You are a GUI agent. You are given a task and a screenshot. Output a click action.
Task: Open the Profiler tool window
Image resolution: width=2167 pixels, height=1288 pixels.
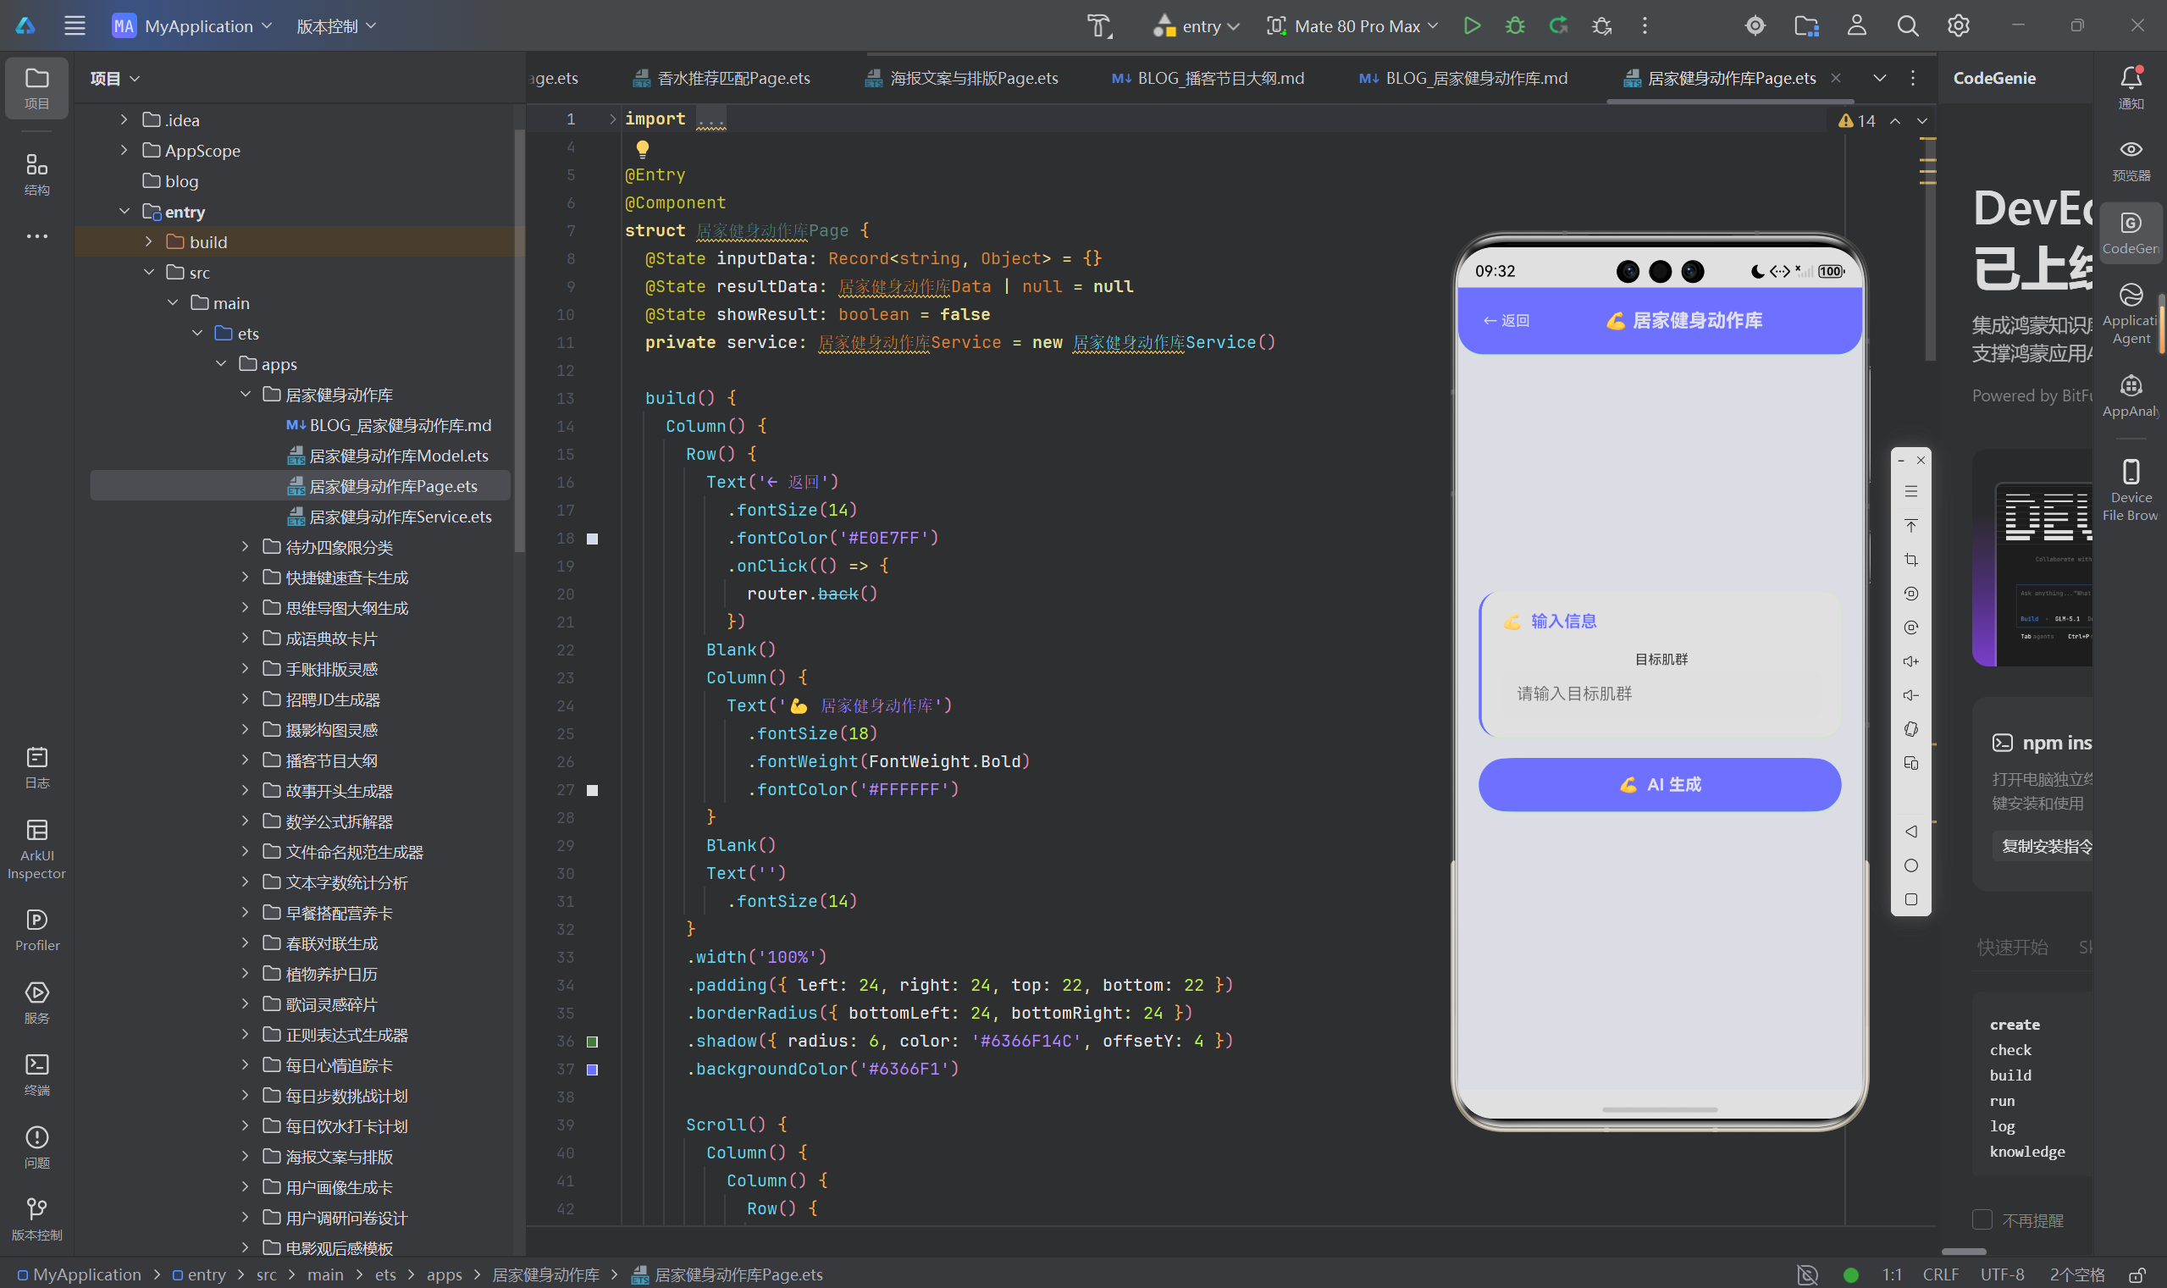[36, 930]
